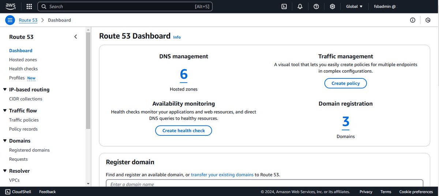The image size is (439, 196).
Task: Click Create policy button
Action: (346, 83)
